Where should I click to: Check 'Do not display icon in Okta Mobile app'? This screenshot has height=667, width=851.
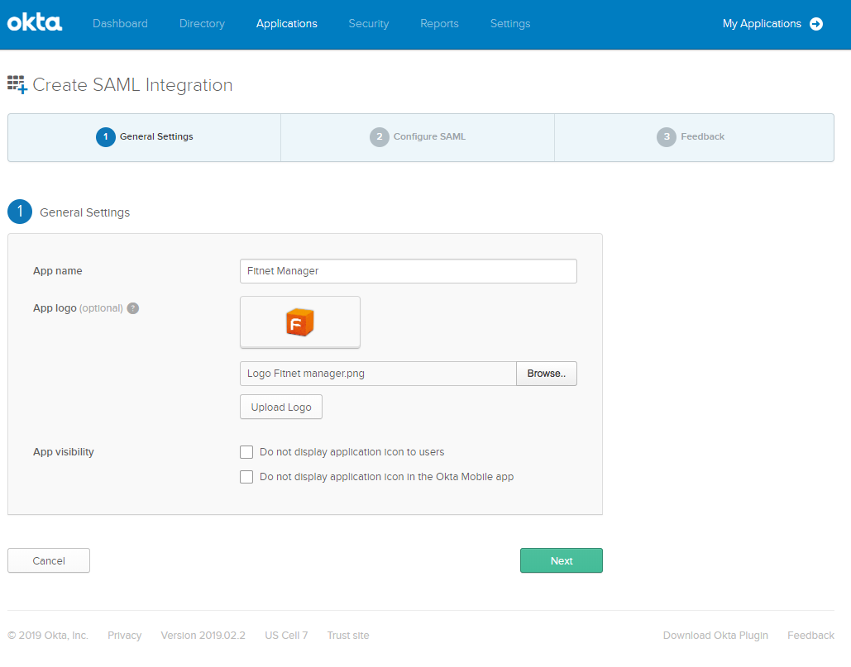coord(246,477)
